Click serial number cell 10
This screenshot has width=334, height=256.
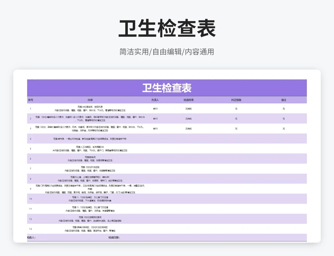tap(30, 199)
